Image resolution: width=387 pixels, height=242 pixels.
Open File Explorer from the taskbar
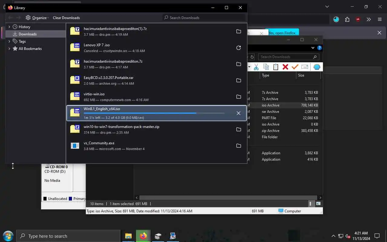coord(128,236)
